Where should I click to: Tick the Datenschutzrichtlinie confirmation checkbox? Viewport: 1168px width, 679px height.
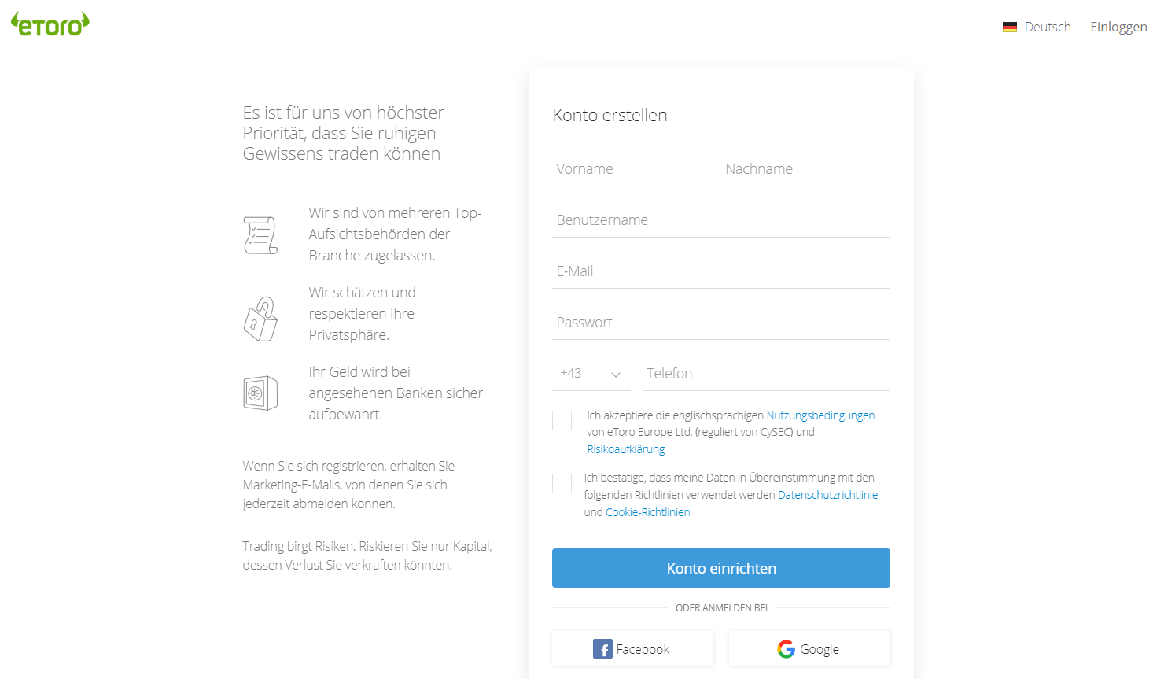(x=562, y=483)
